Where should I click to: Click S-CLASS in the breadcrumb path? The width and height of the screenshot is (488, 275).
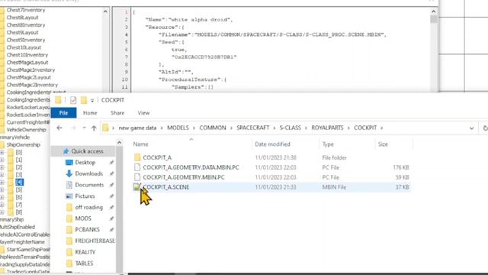click(290, 128)
